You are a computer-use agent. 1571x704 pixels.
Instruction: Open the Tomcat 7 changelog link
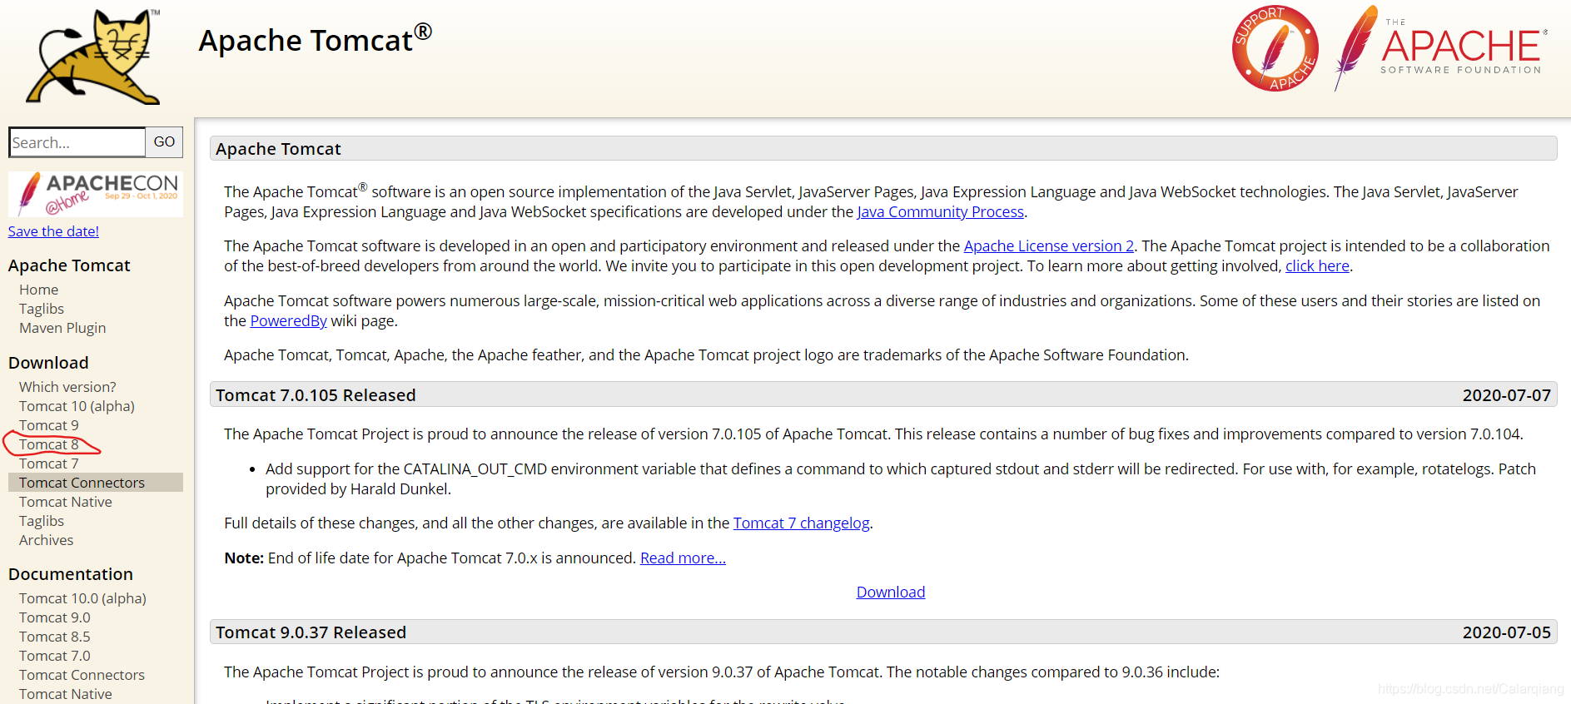[801, 523]
